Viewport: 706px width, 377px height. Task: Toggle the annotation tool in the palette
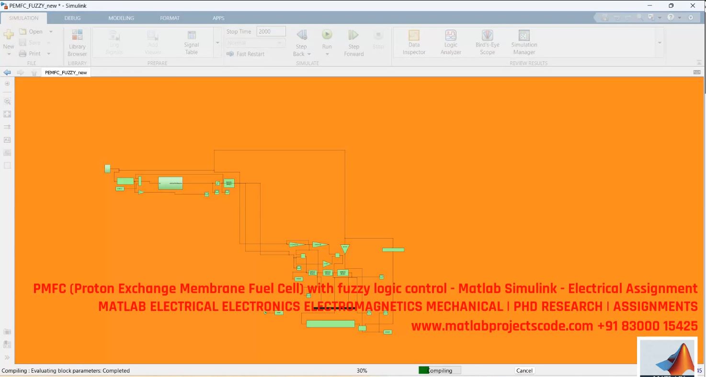click(x=7, y=139)
